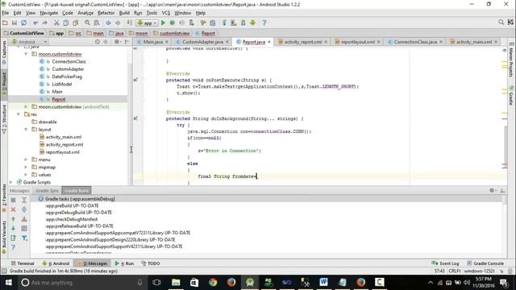The height and width of the screenshot is (290, 516).
Task: Click the Navigate Forward arrow icon
Action: [x=118, y=23]
